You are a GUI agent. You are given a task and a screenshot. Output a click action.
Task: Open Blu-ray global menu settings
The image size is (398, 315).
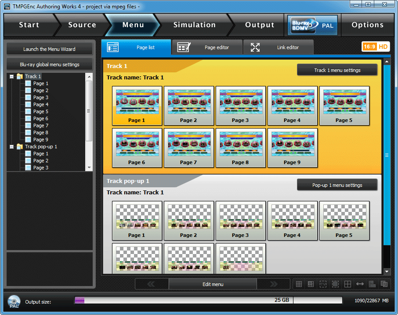[50, 64]
